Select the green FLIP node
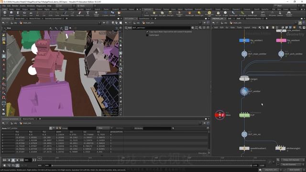306x172 pixels. (x=244, y=115)
